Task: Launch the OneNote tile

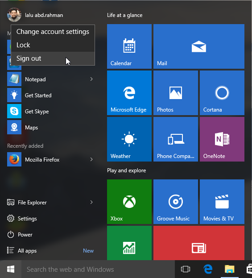Action: pyautogui.click(x=222, y=139)
